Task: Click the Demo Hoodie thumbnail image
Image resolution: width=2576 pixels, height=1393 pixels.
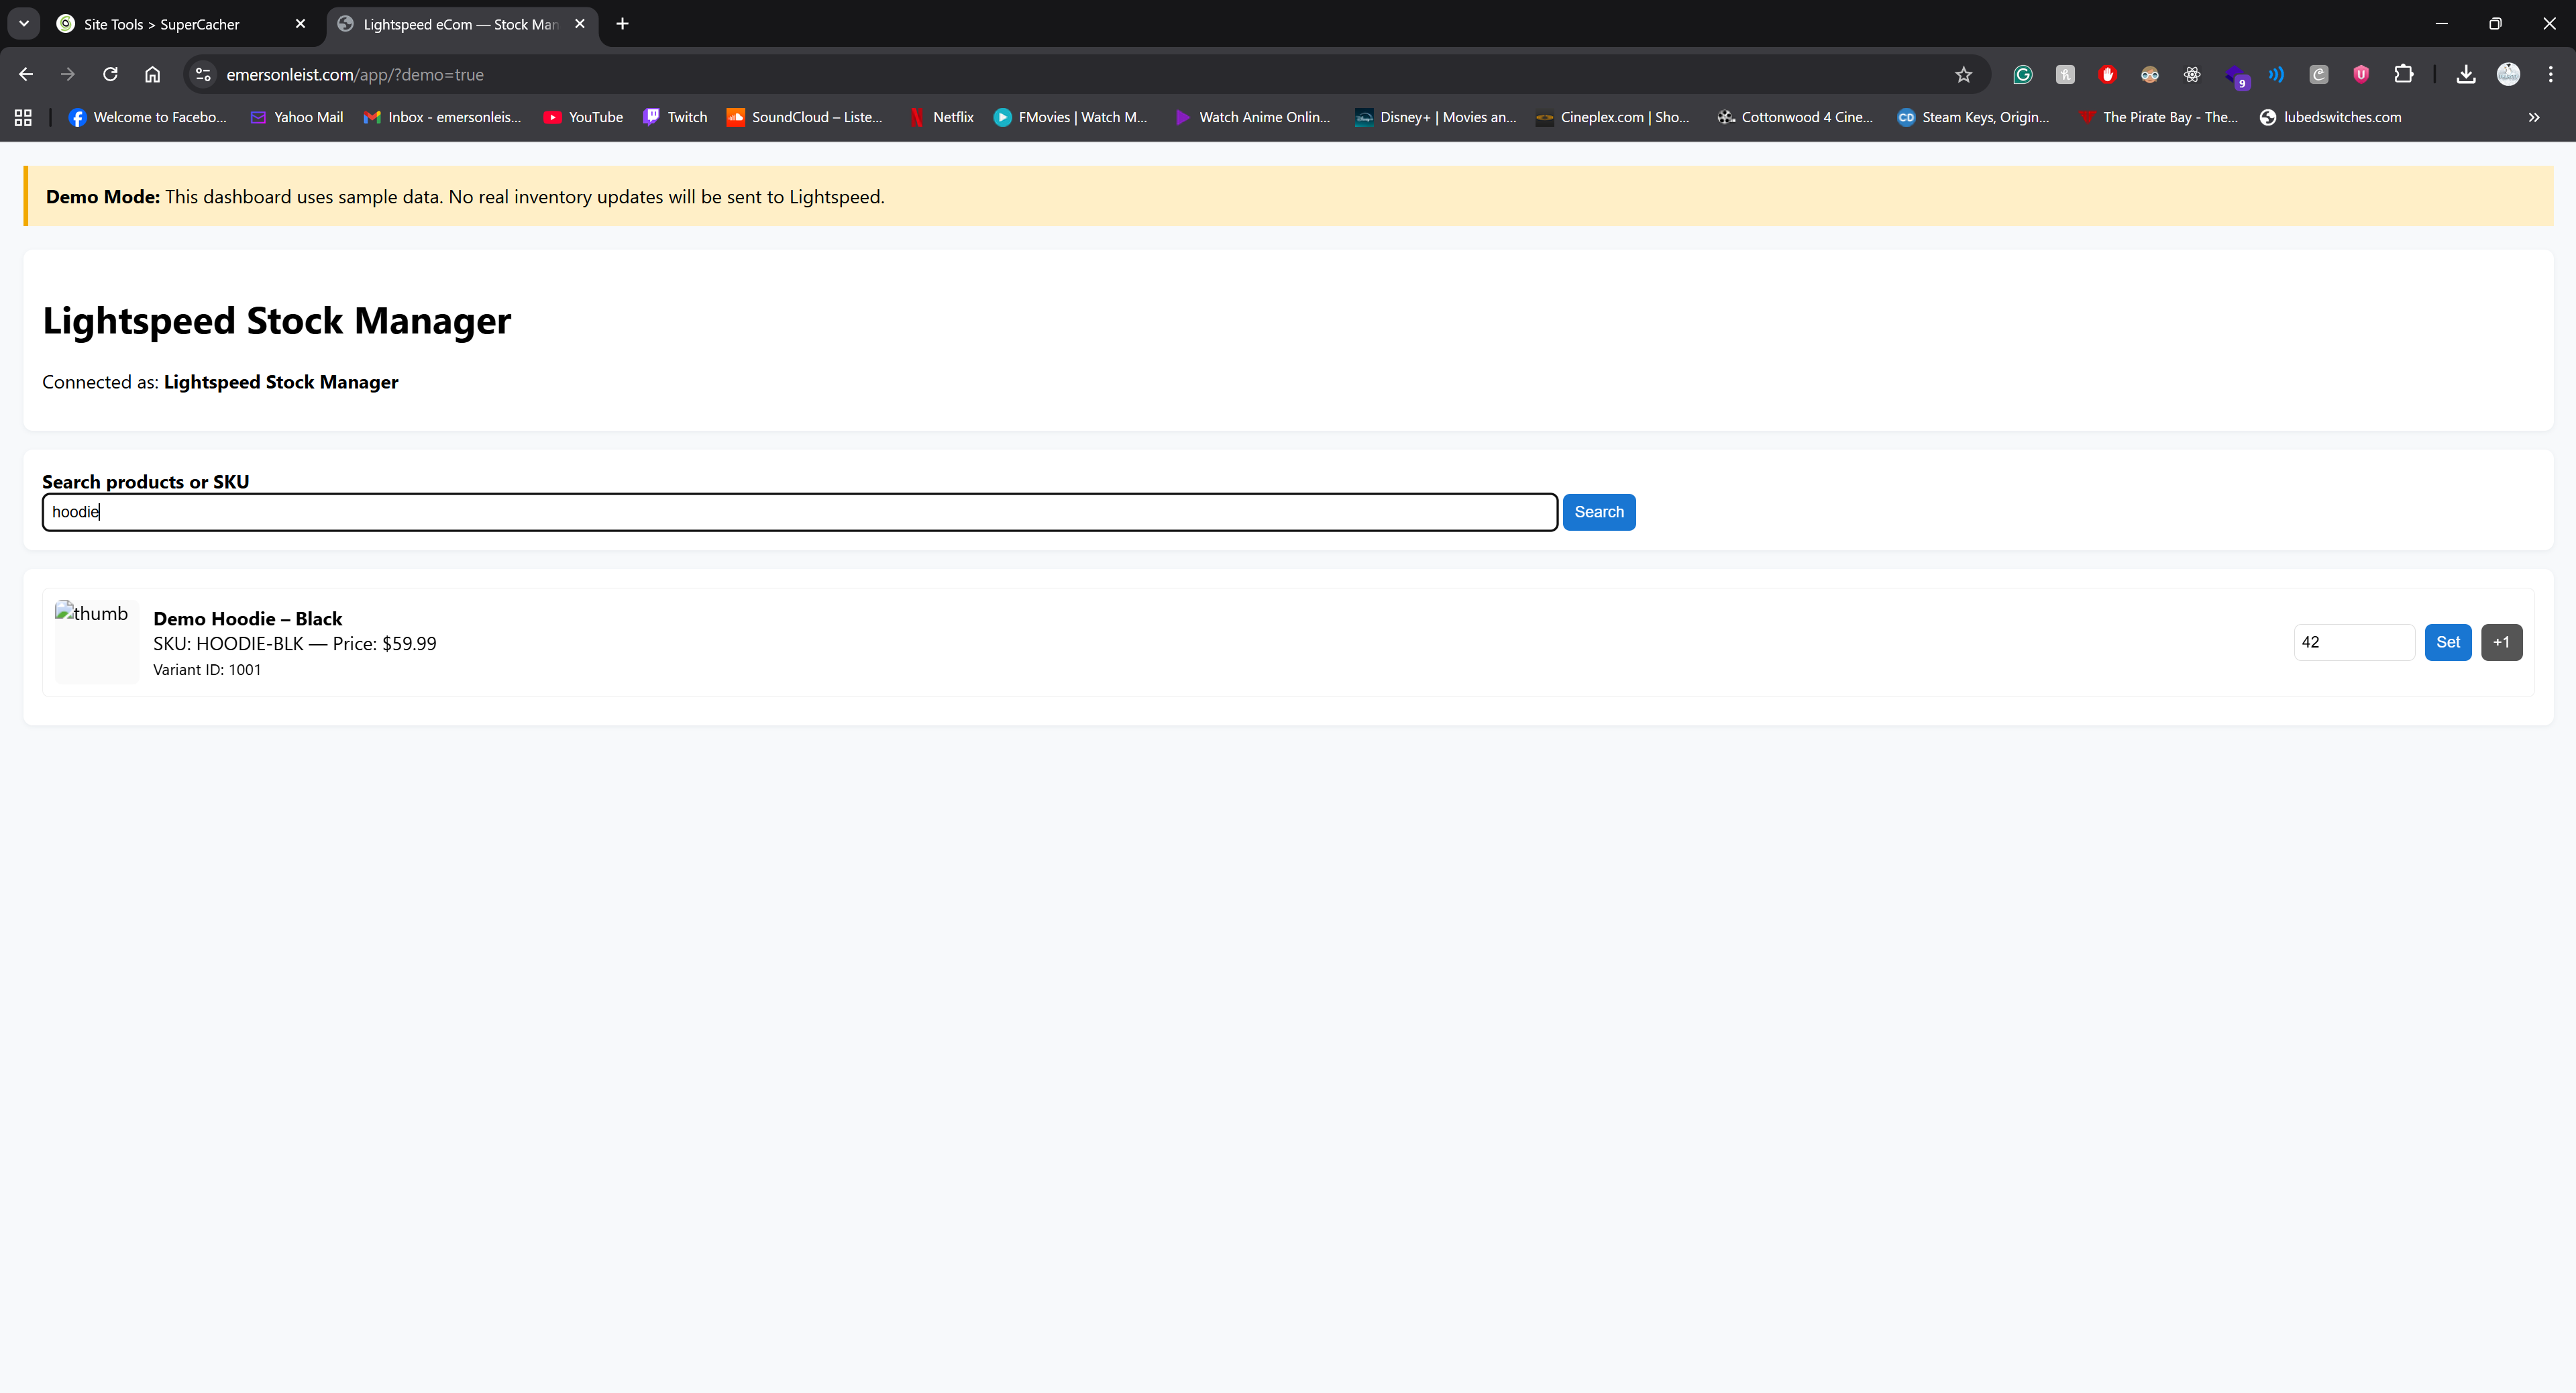Action: tap(96, 641)
